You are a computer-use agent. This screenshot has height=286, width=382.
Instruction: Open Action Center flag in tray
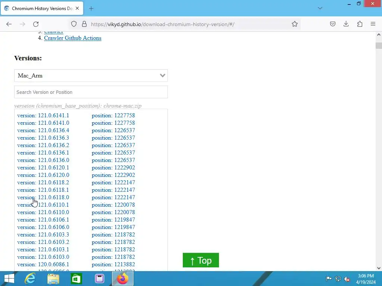pos(329,279)
